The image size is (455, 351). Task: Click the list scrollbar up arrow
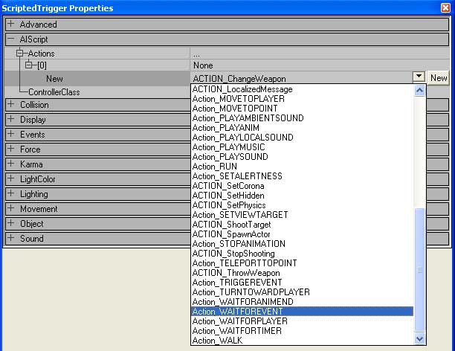point(419,91)
